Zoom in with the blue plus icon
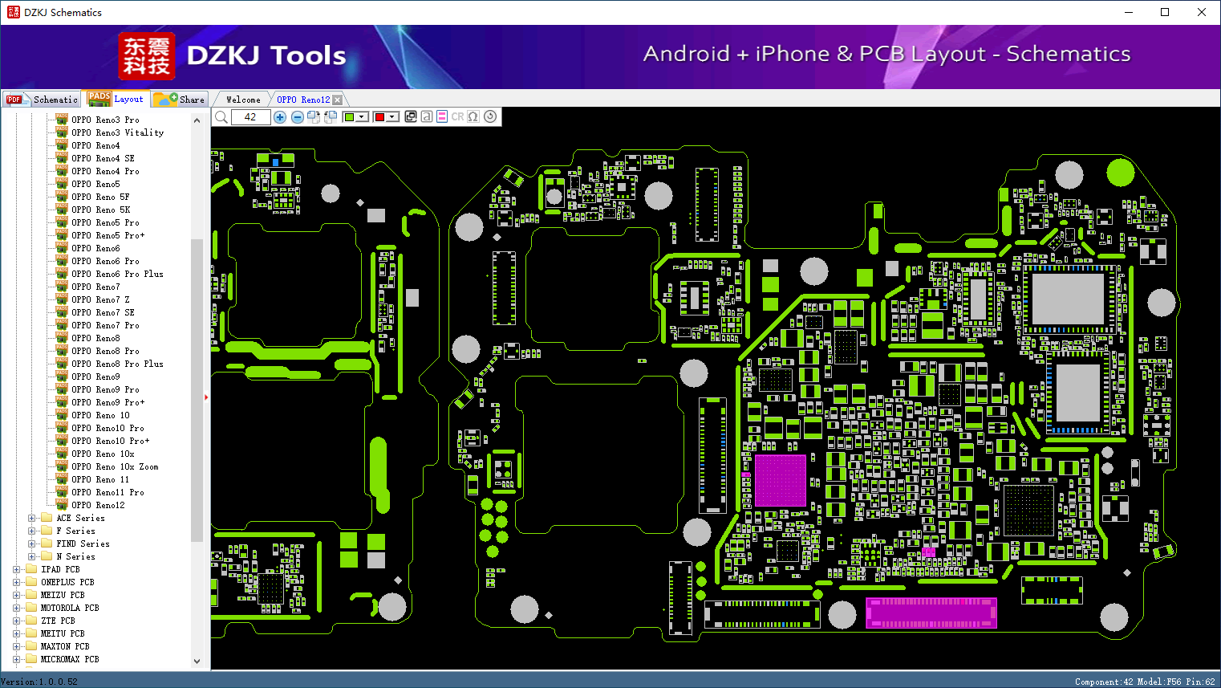Screen dimensions: 1221x688 (280, 117)
